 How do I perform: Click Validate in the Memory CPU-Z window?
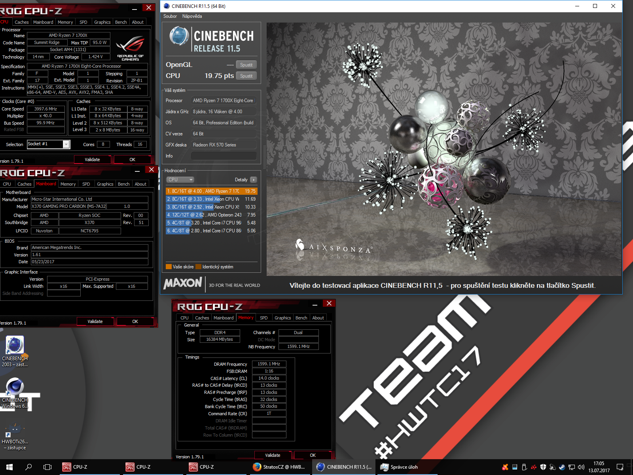pyautogui.click(x=273, y=455)
